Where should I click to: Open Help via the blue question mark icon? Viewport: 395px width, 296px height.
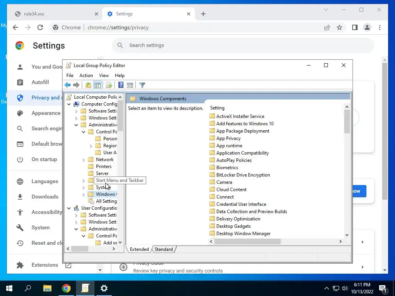pos(121,85)
